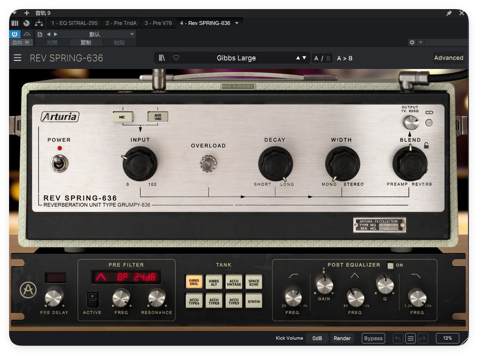Select the SYNTHI tank
Viewport: 478px width, 355px height.
click(x=254, y=301)
